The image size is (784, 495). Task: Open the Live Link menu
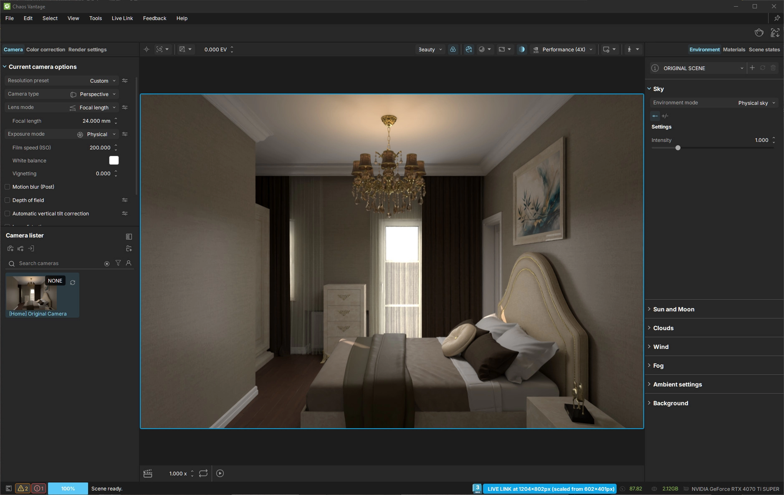[x=122, y=18]
